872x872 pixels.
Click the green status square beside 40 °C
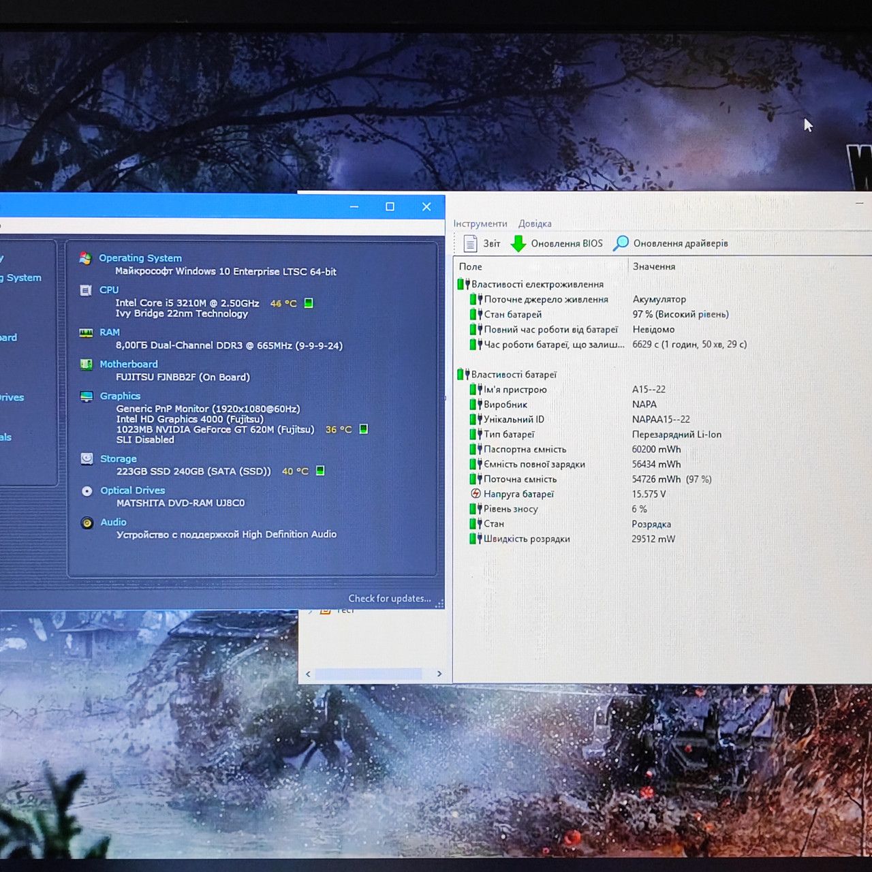point(320,471)
